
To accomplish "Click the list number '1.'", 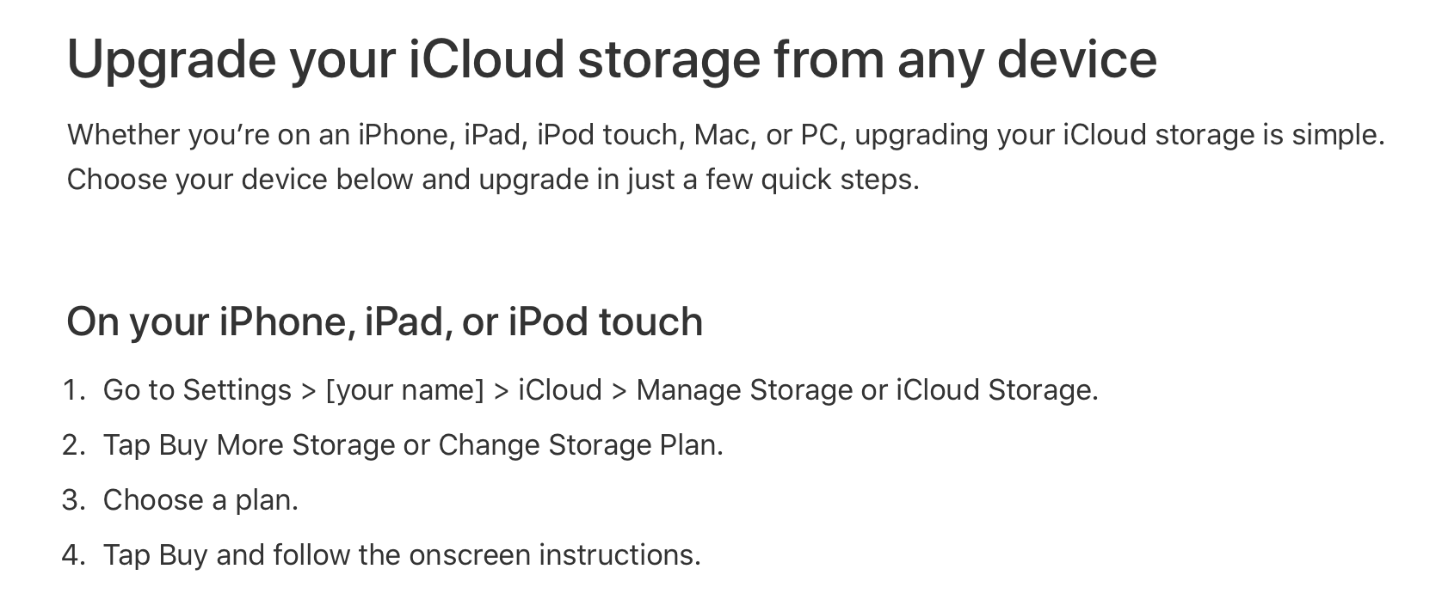I will pyautogui.click(x=74, y=390).
